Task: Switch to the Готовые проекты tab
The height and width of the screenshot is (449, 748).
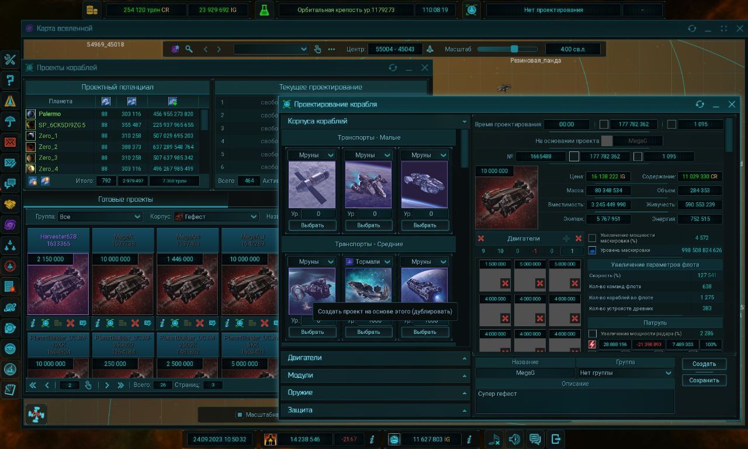Action: (126, 199)
